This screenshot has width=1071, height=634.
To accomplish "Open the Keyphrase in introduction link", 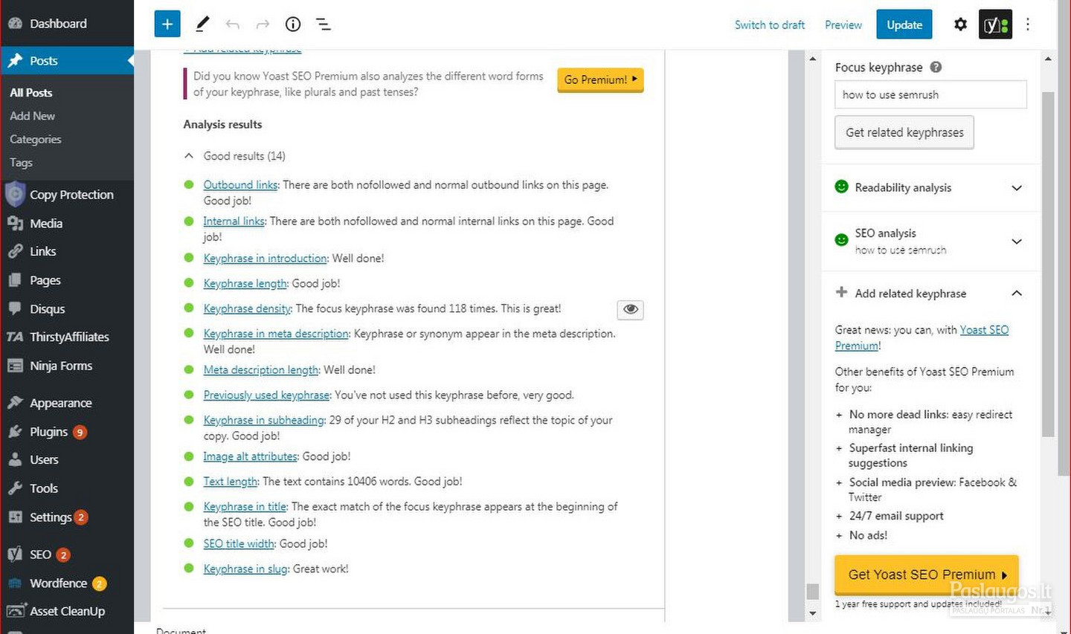I will [265, 259].
